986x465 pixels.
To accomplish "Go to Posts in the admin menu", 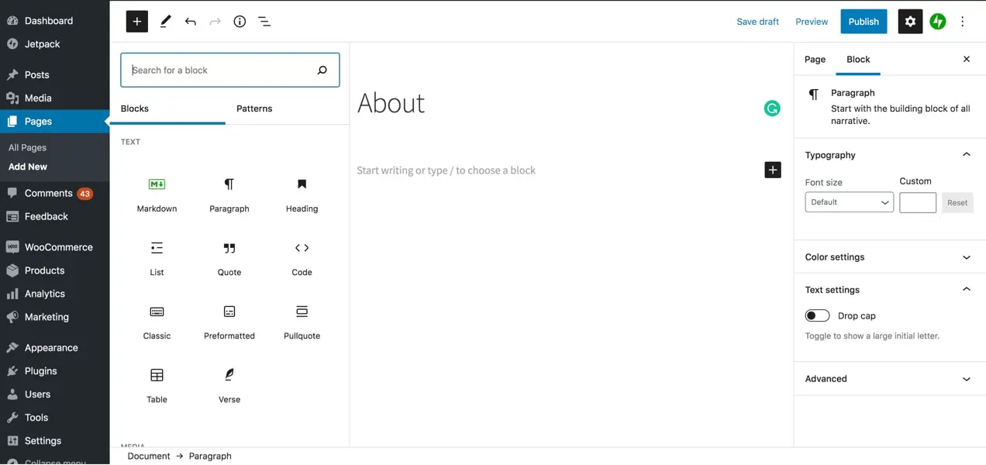I will (x=54, y=75).
